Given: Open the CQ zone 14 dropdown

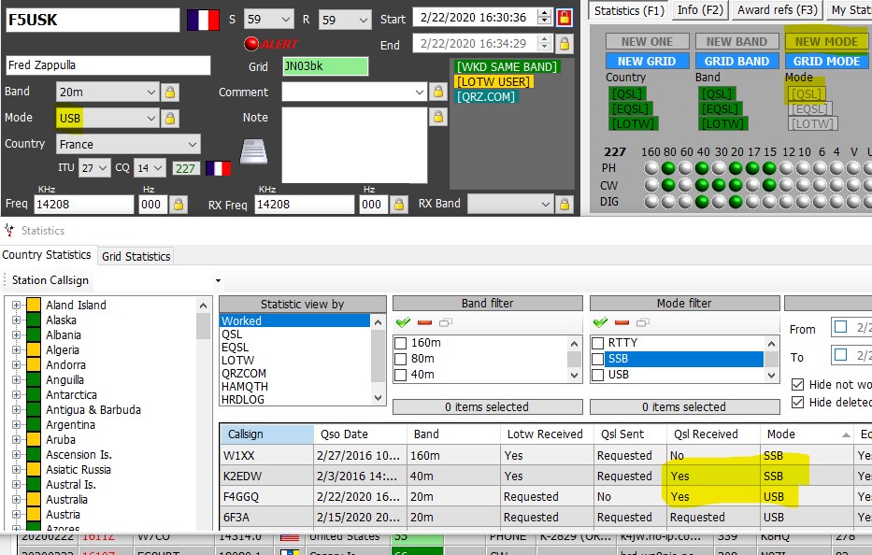Looking at the screenshot, I should click(x=158, y=167).
